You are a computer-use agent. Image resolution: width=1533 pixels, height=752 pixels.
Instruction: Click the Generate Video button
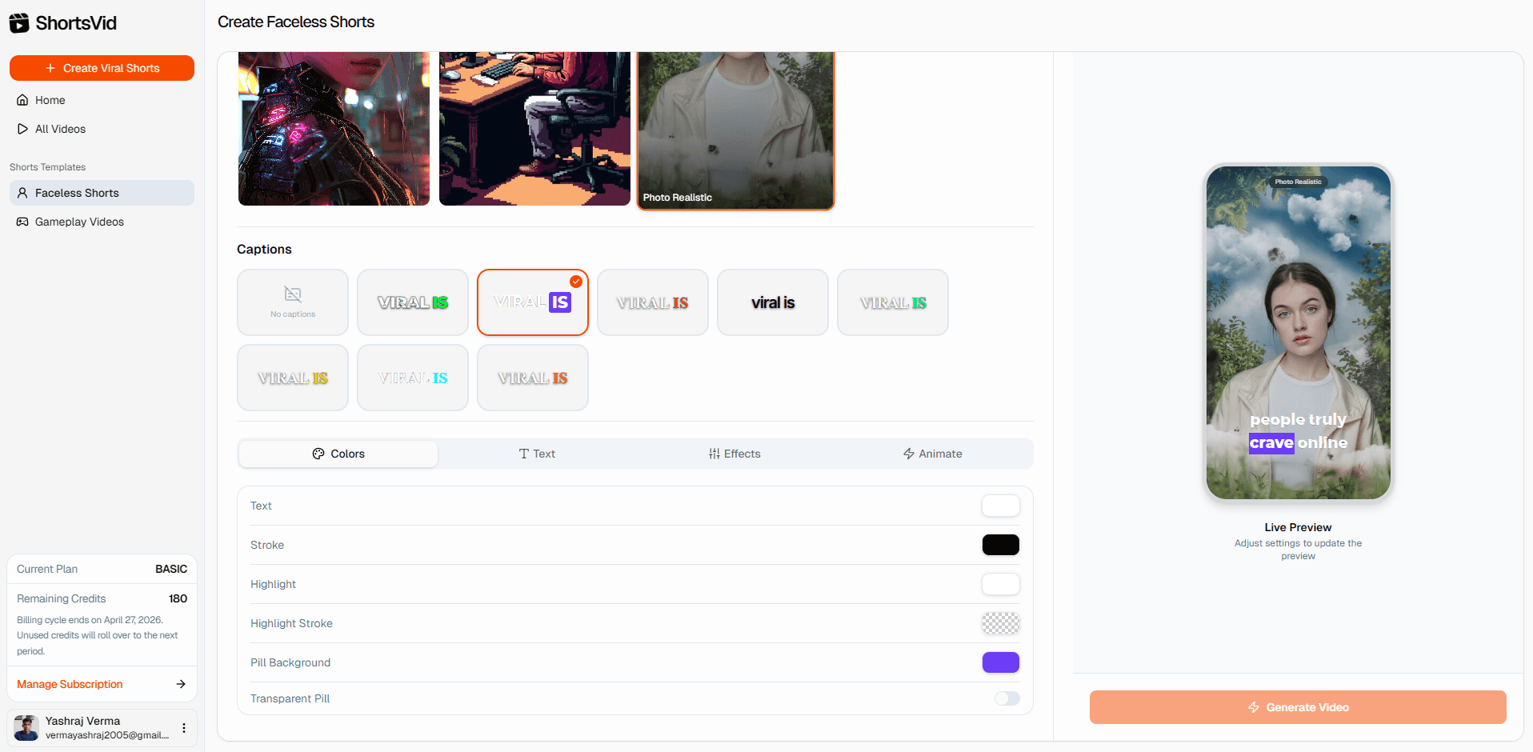[1298, 707]
